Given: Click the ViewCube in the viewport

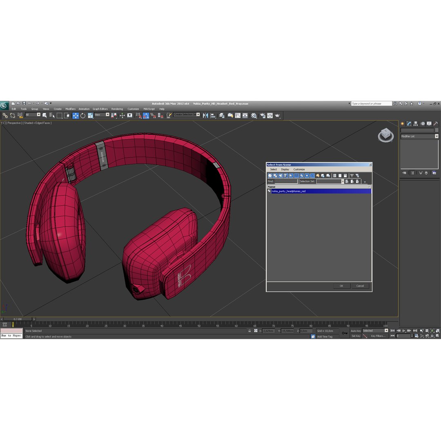Looking at the screenshot, I should (385, 135).
